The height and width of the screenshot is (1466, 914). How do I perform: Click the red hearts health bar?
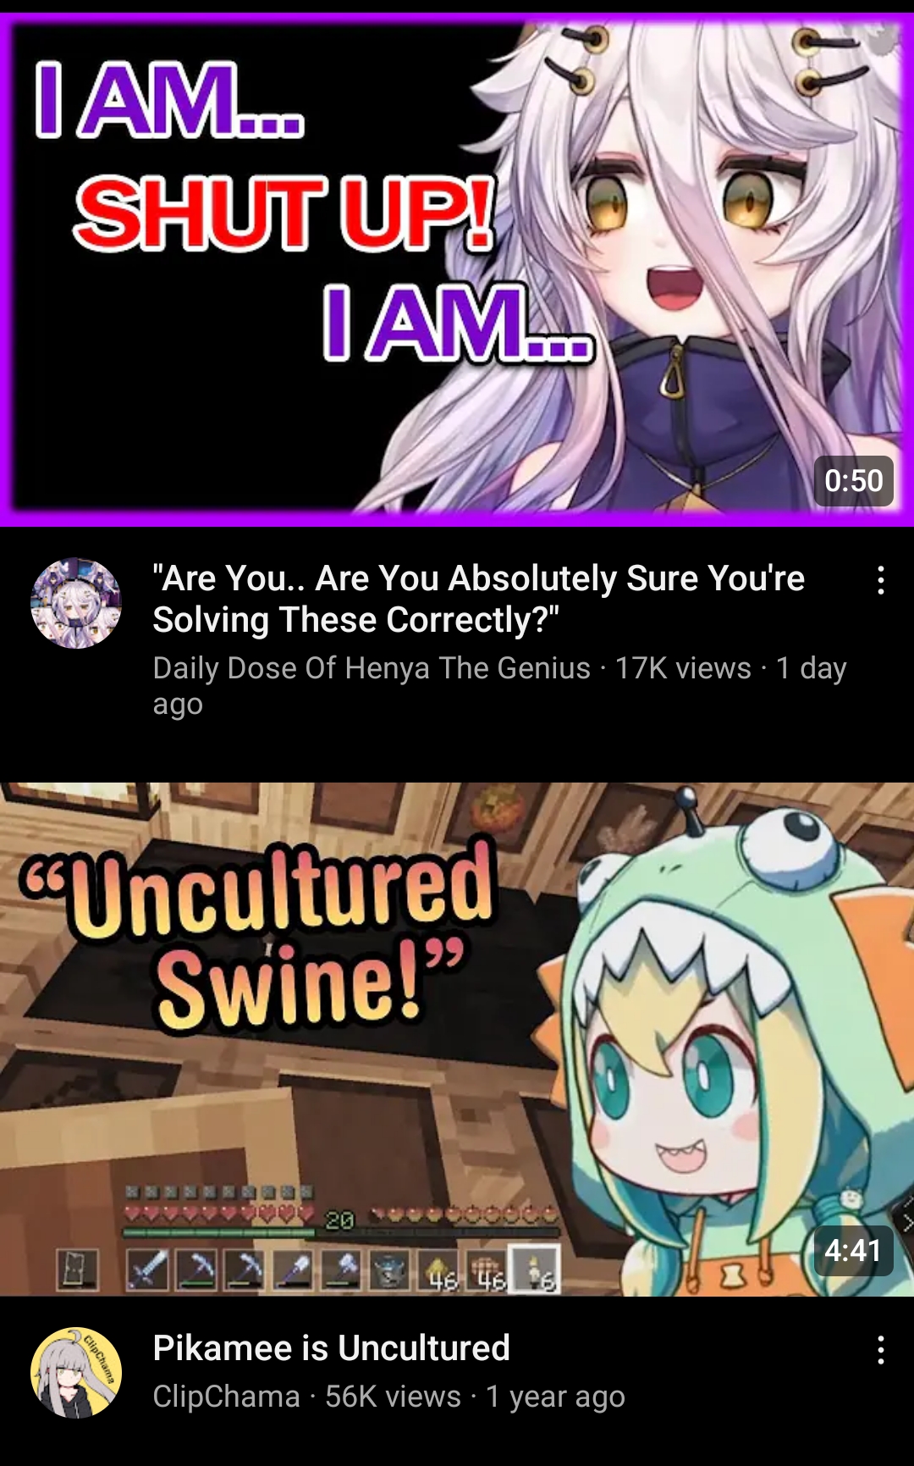(x=218, y=1214)
